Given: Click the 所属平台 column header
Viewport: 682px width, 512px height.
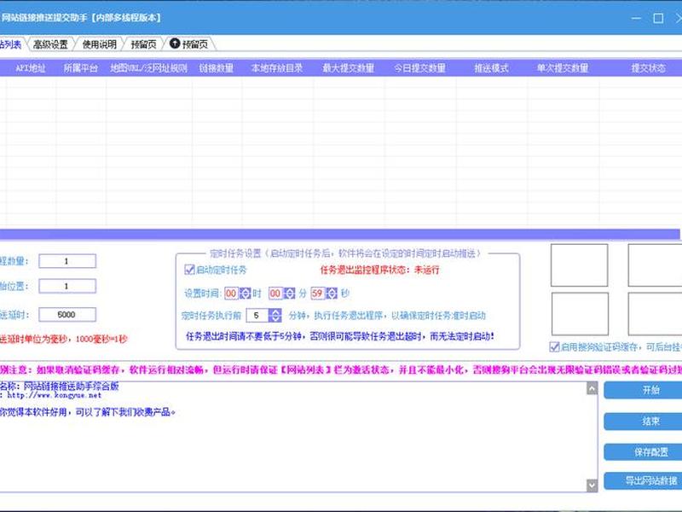Looking at the screenshot, I should click(81, 68).
